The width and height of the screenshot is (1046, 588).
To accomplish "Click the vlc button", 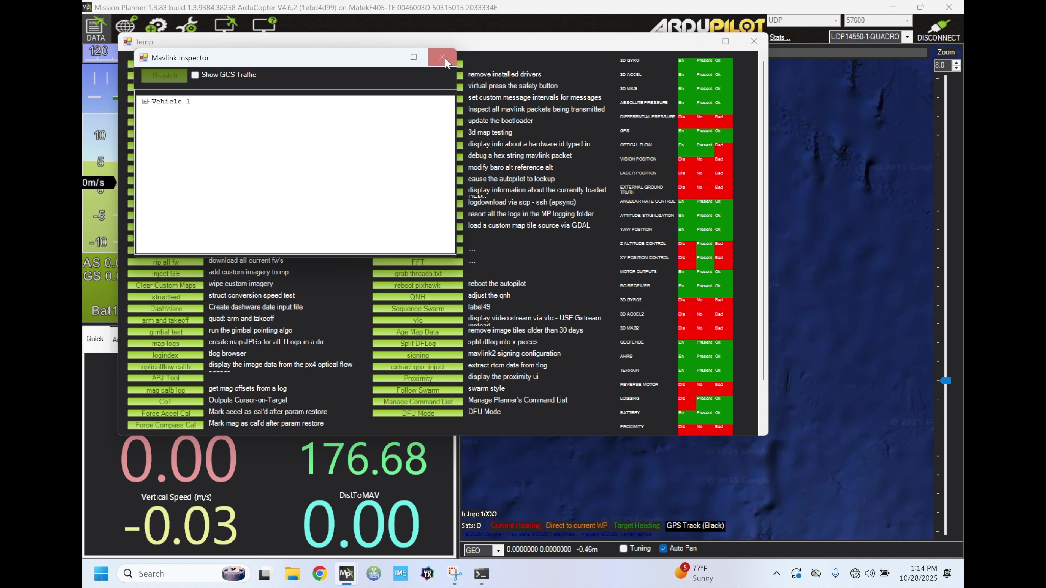I will click(417, 320).
